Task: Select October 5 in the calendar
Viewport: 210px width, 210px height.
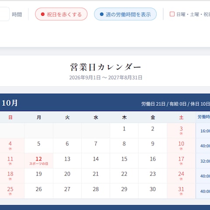Action: tap(38, 146)
